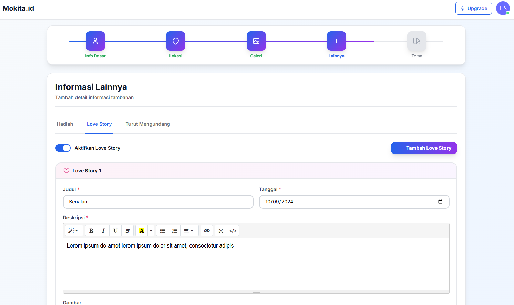
Task: Open the magic wand style dropdown
Action: [x=73, y=231]
